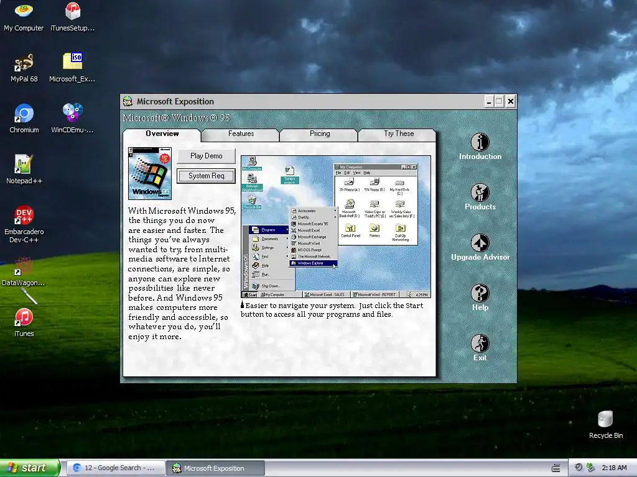This screenshot has width=637, height=477.
Task: Click the Microsoft Exposition title bar icon
Action: point(128,101)
